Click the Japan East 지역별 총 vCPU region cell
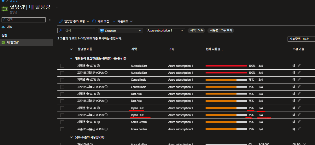 coord(137,108)
